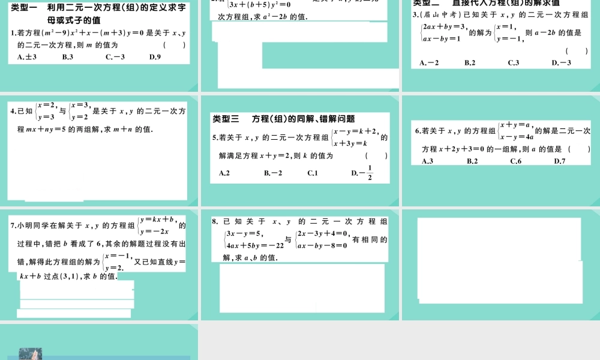Click answer option A.2 in problem 5
Viewport: 600px width, 360px height.
224,173
